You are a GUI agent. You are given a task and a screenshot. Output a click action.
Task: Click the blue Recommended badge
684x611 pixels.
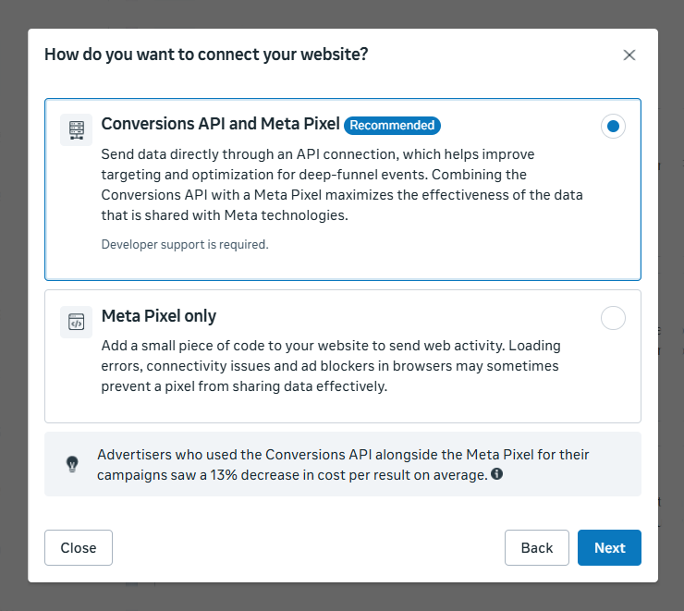pos(392,125)
